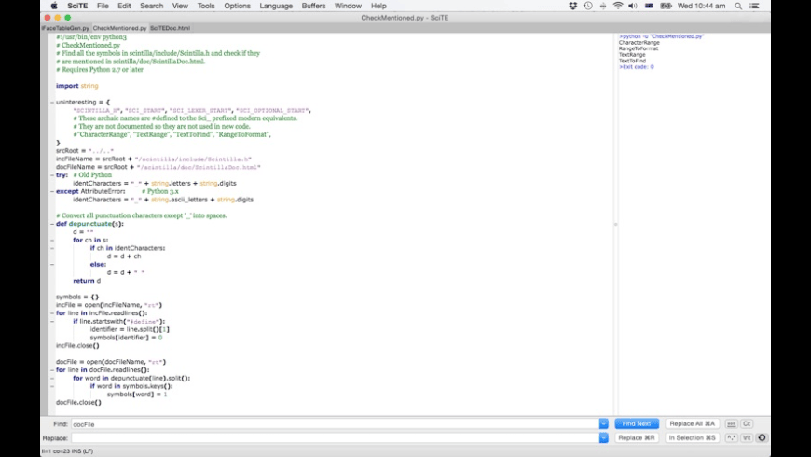Switch to the IFaceTableGen.py tab
811x457 pixels.
[65, 28]
